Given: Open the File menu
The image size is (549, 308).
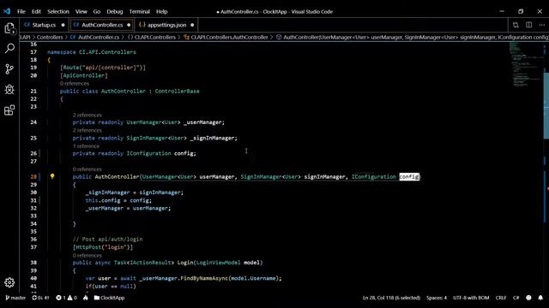Looking at the screenshot, I should pos(21,11).
